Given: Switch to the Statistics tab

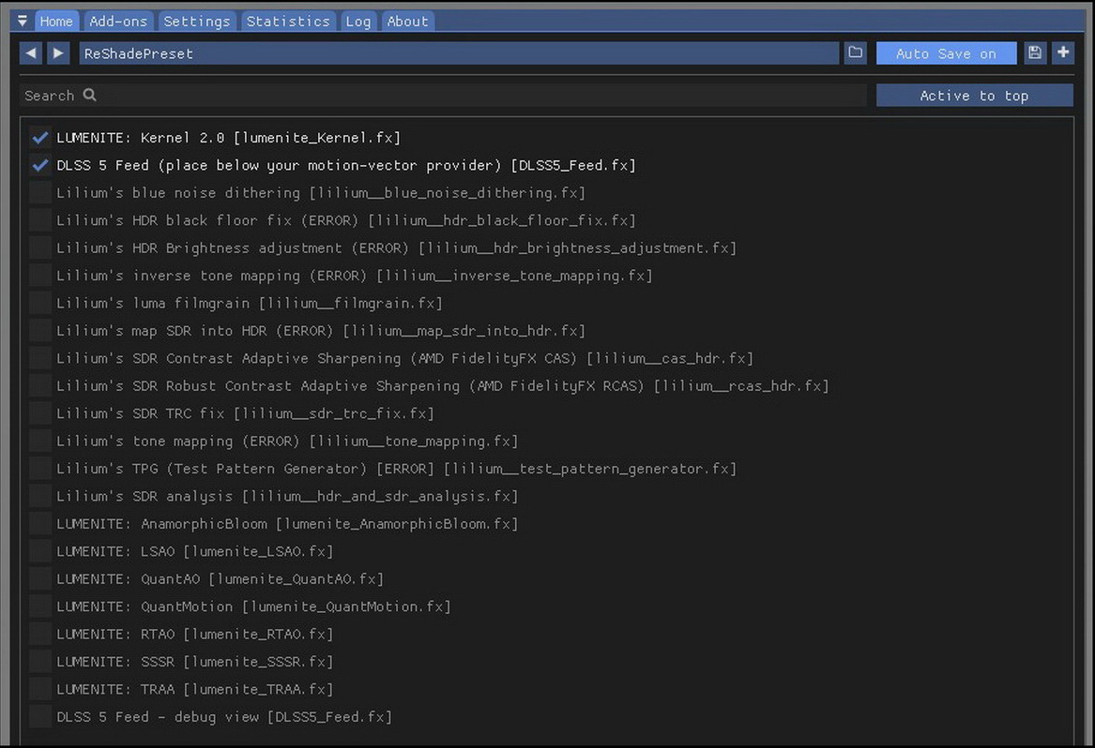Looking at the screenshot, I should tap(288, 21).
